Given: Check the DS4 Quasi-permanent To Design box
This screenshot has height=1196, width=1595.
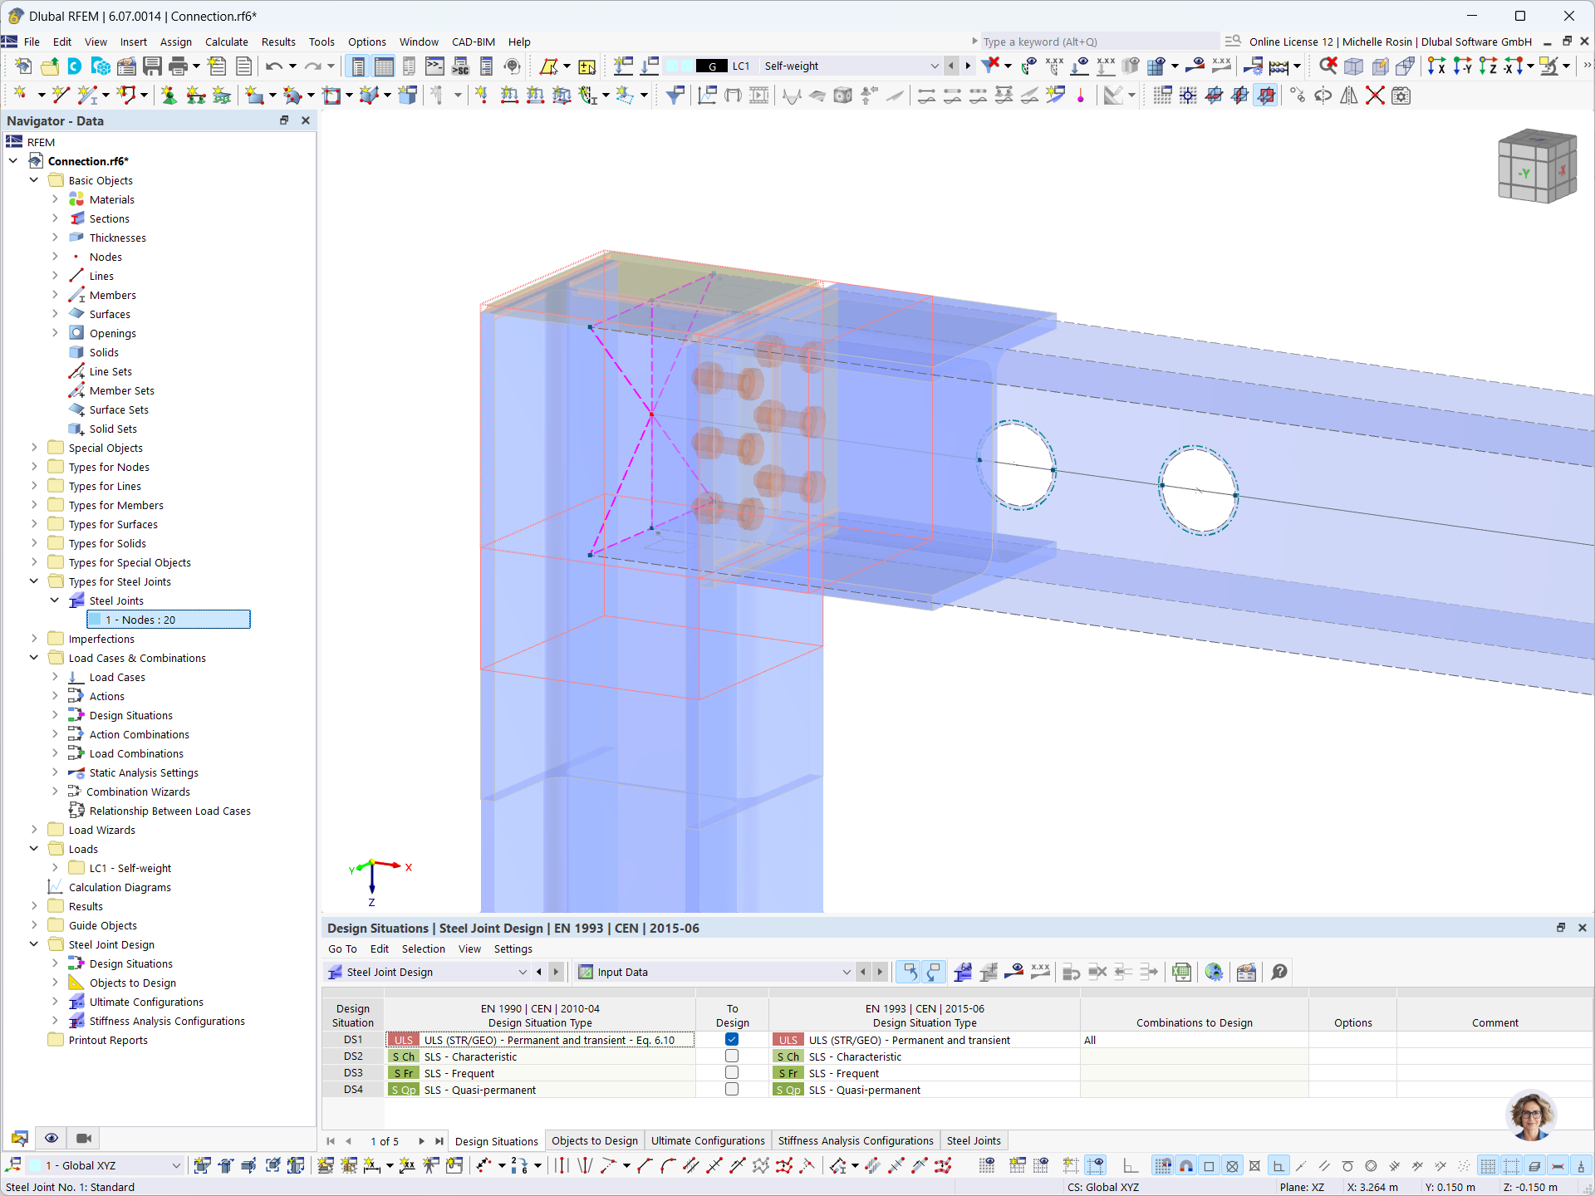Looking at the screenshot, I should click(x=732, y=1090).
